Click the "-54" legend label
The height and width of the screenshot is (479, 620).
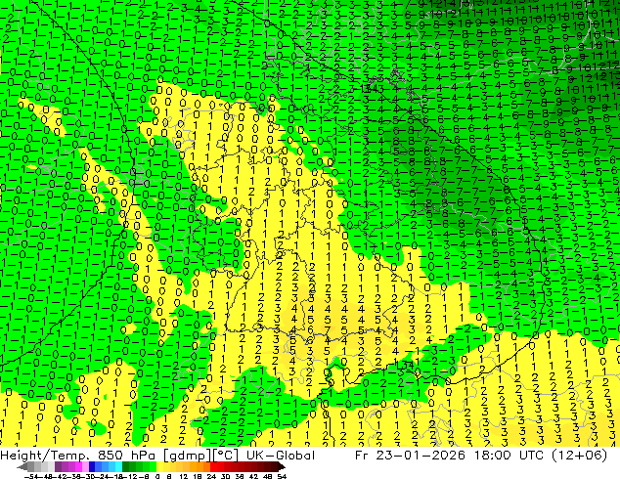(32, 476)
